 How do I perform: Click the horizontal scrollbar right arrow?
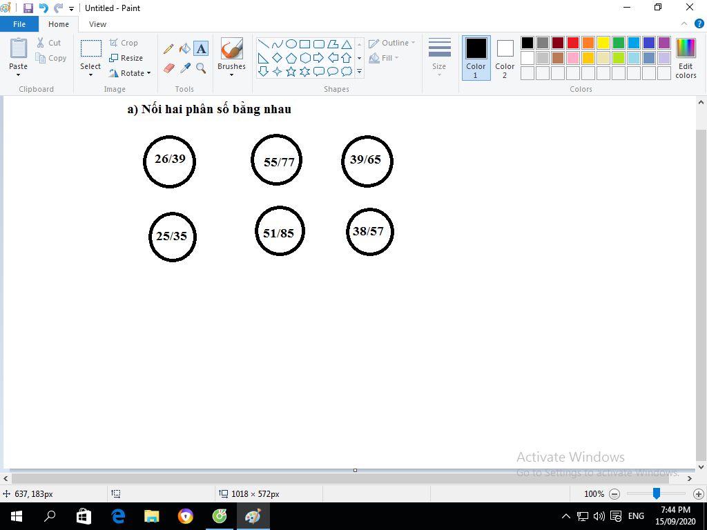pos(690,479)
